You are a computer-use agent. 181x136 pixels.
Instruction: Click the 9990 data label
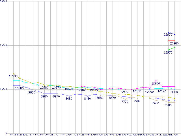pos(125,92)
